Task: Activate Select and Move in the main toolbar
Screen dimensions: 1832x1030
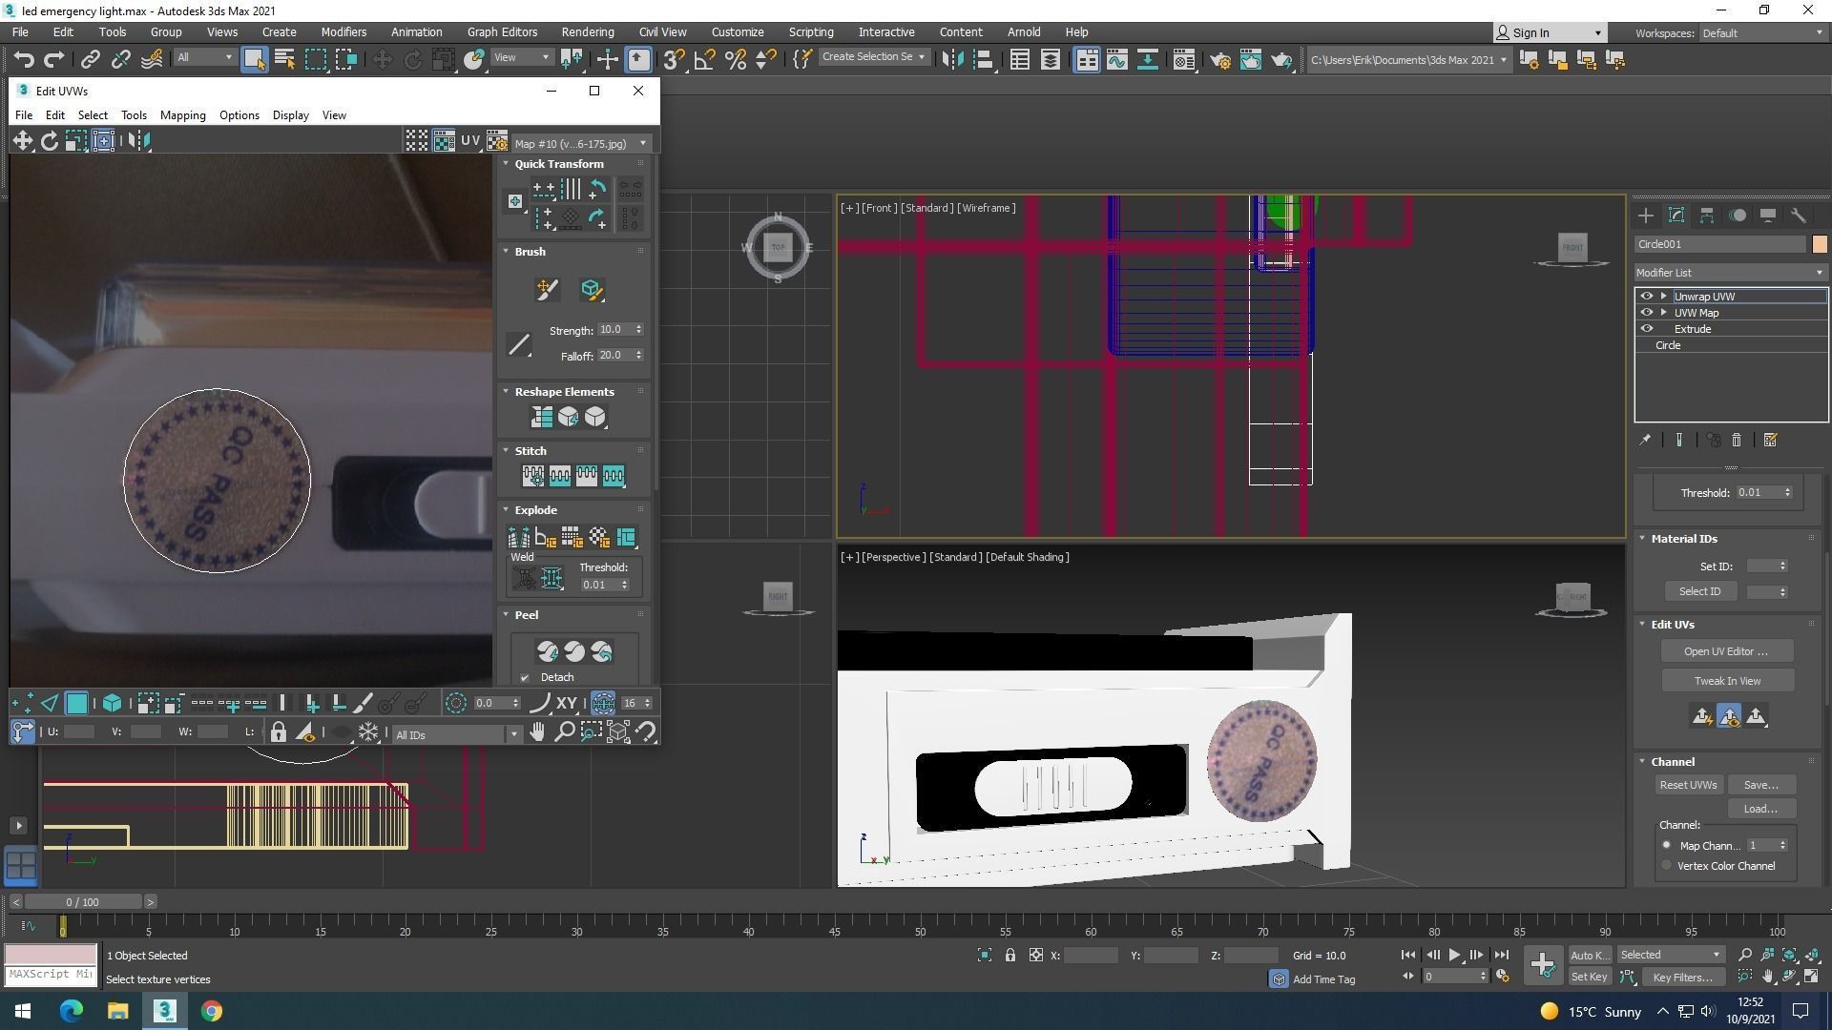Action: coord(383,58)
